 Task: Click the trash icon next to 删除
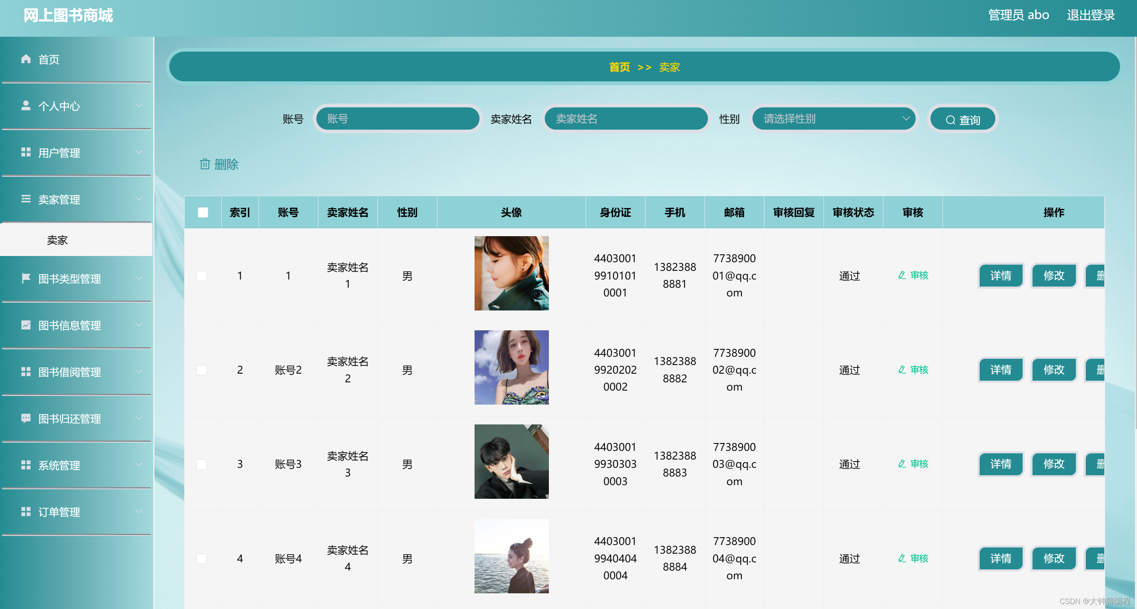205,164
